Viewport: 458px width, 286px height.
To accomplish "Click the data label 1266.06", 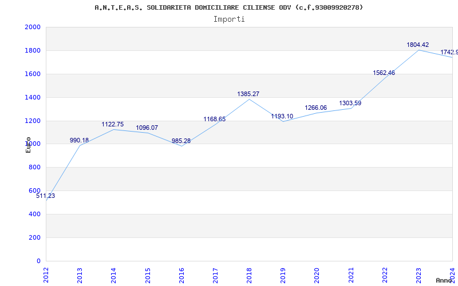I will (x=316, y=108).
